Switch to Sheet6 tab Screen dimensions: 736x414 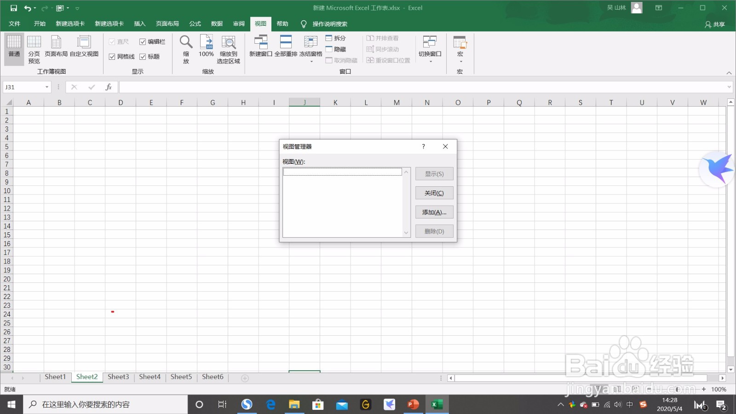click(x=213, y=377)
